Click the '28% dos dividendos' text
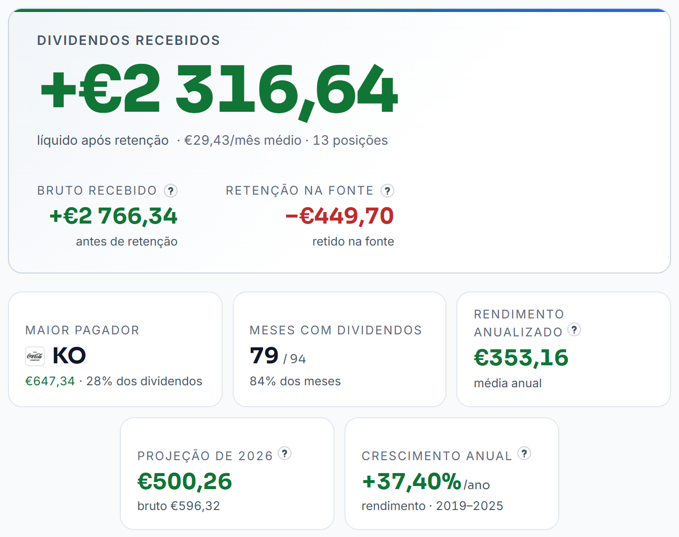Viewport: 679px width, 537px height. click(144, 381)
